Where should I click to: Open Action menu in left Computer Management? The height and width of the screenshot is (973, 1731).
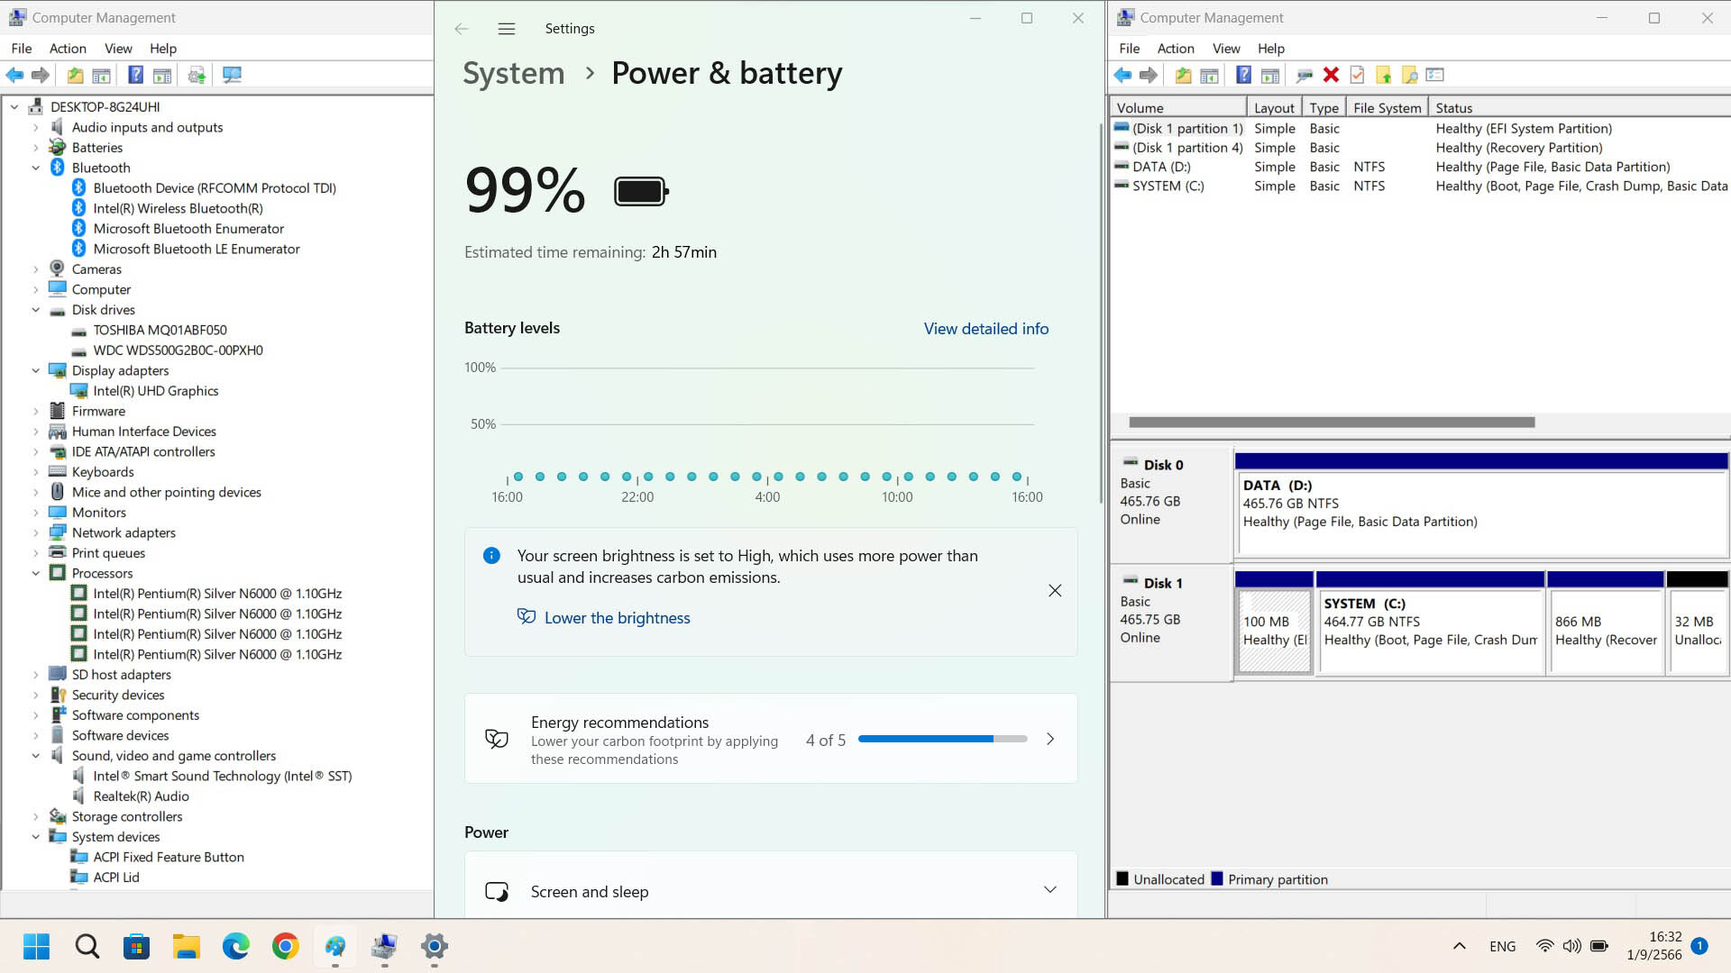tap(68, 49)
